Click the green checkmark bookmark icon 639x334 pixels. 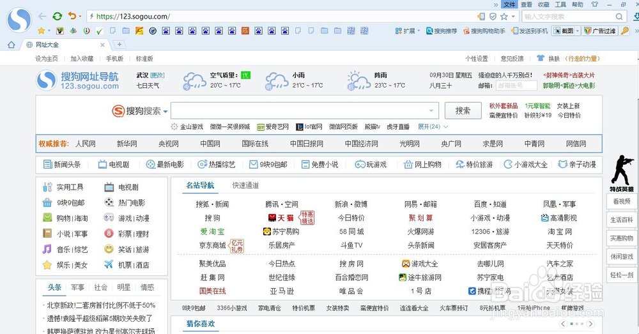pos(100,31)
